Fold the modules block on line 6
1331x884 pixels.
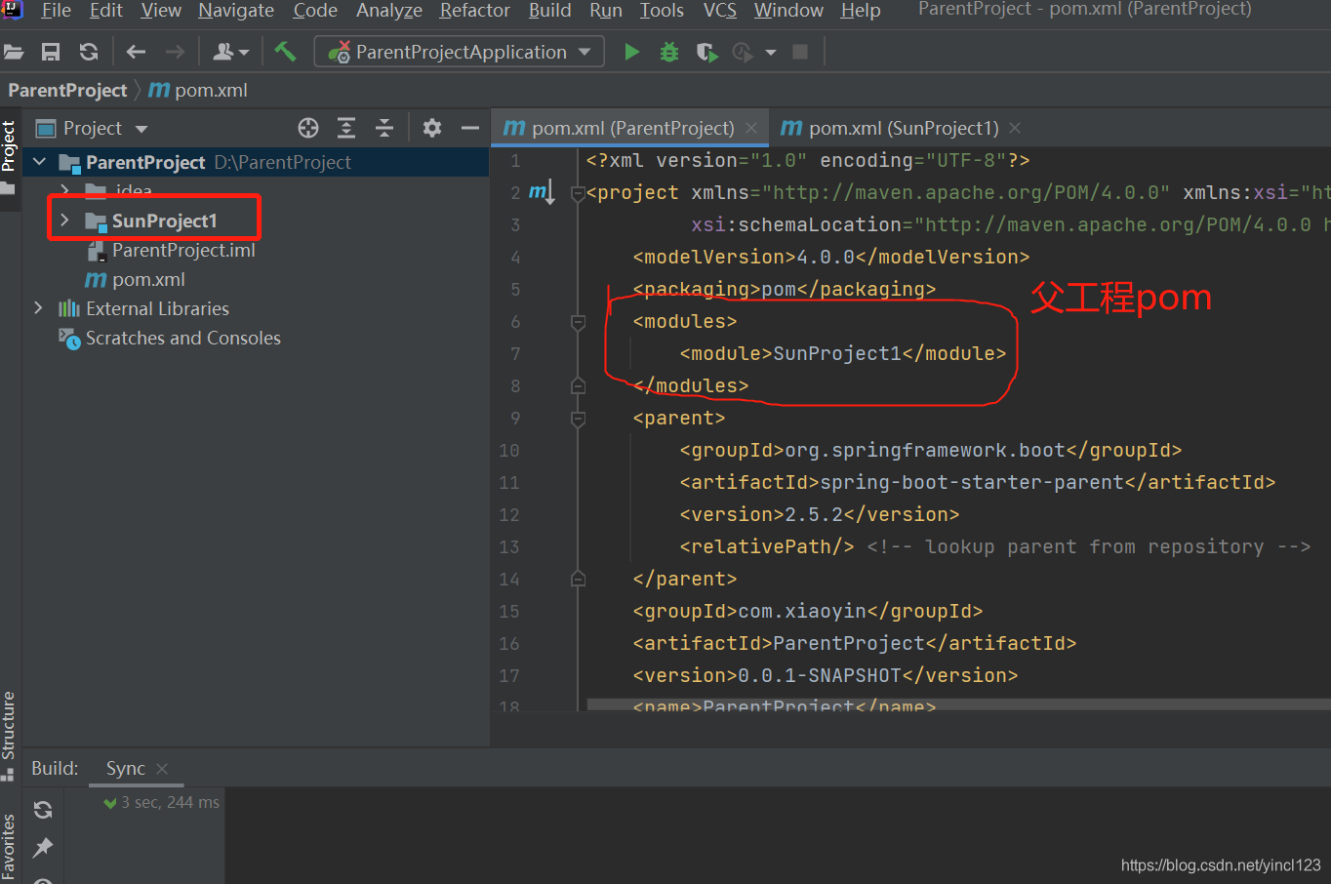(x=578, y=321)
